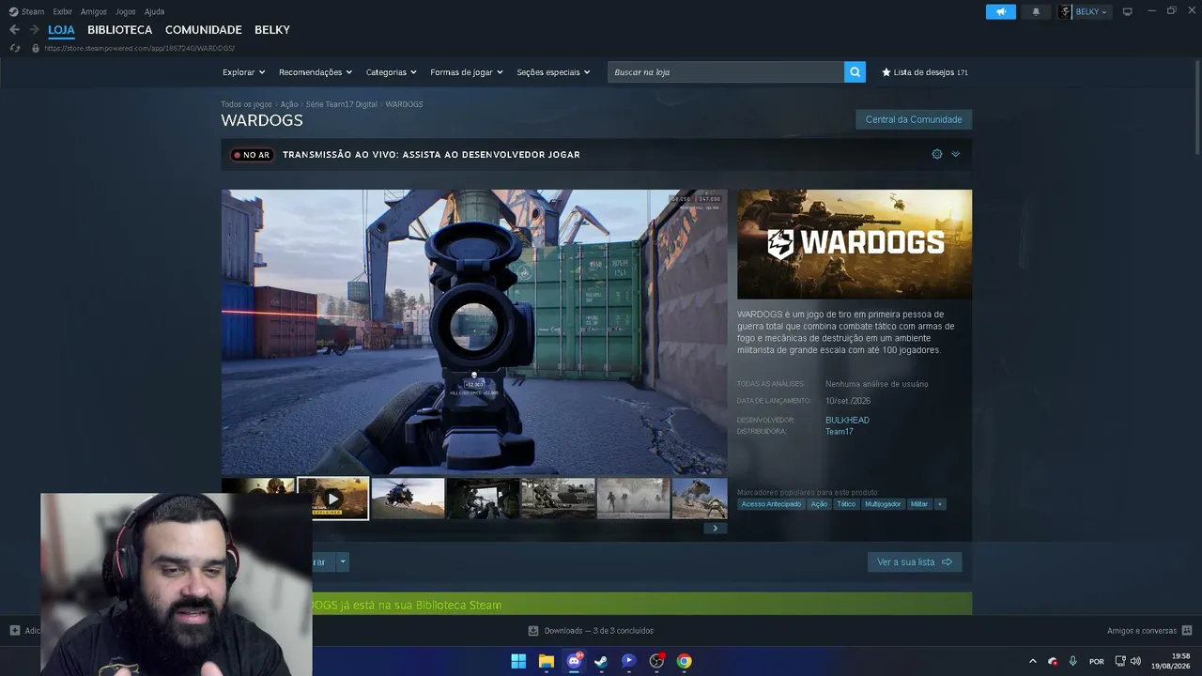Open the BELKY profile tab

272,30
